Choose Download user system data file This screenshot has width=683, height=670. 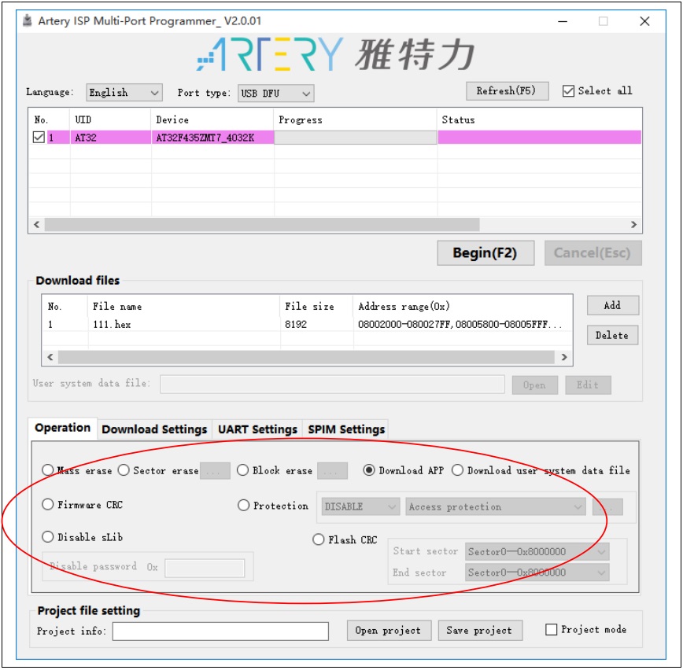point(457,470)
